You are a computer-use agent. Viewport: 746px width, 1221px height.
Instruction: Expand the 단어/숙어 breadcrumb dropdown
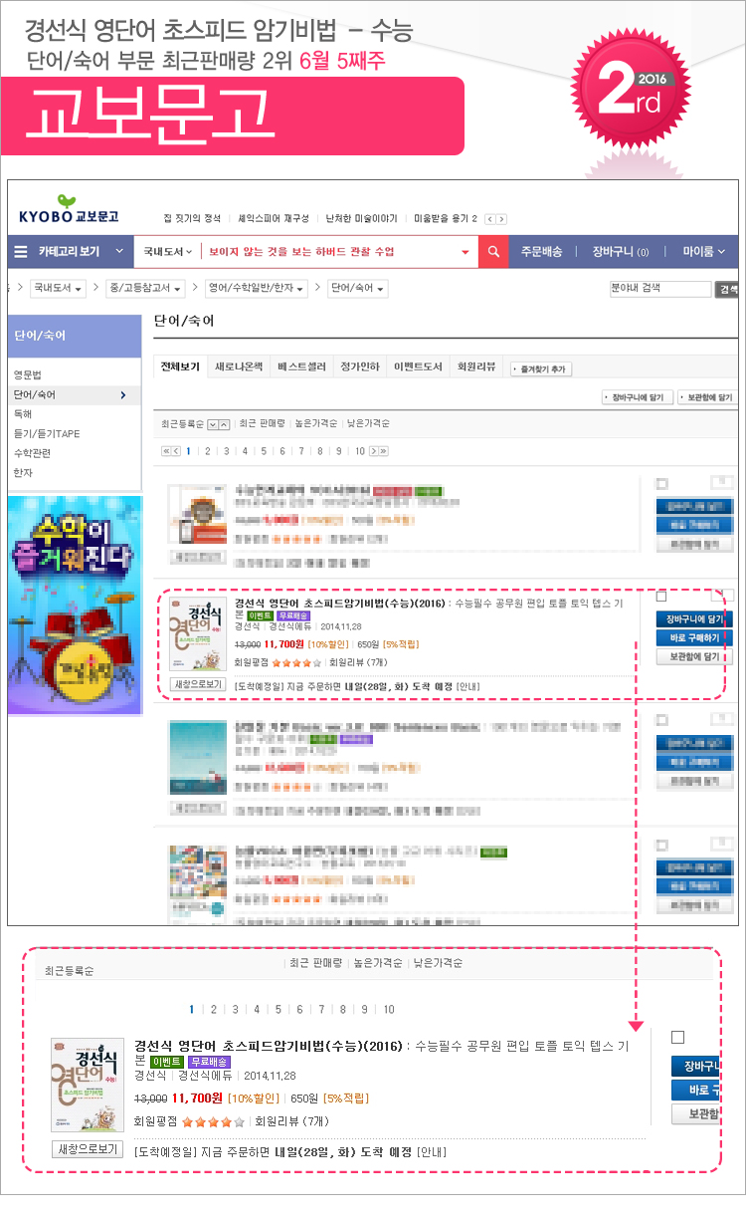tap(358, 289)
